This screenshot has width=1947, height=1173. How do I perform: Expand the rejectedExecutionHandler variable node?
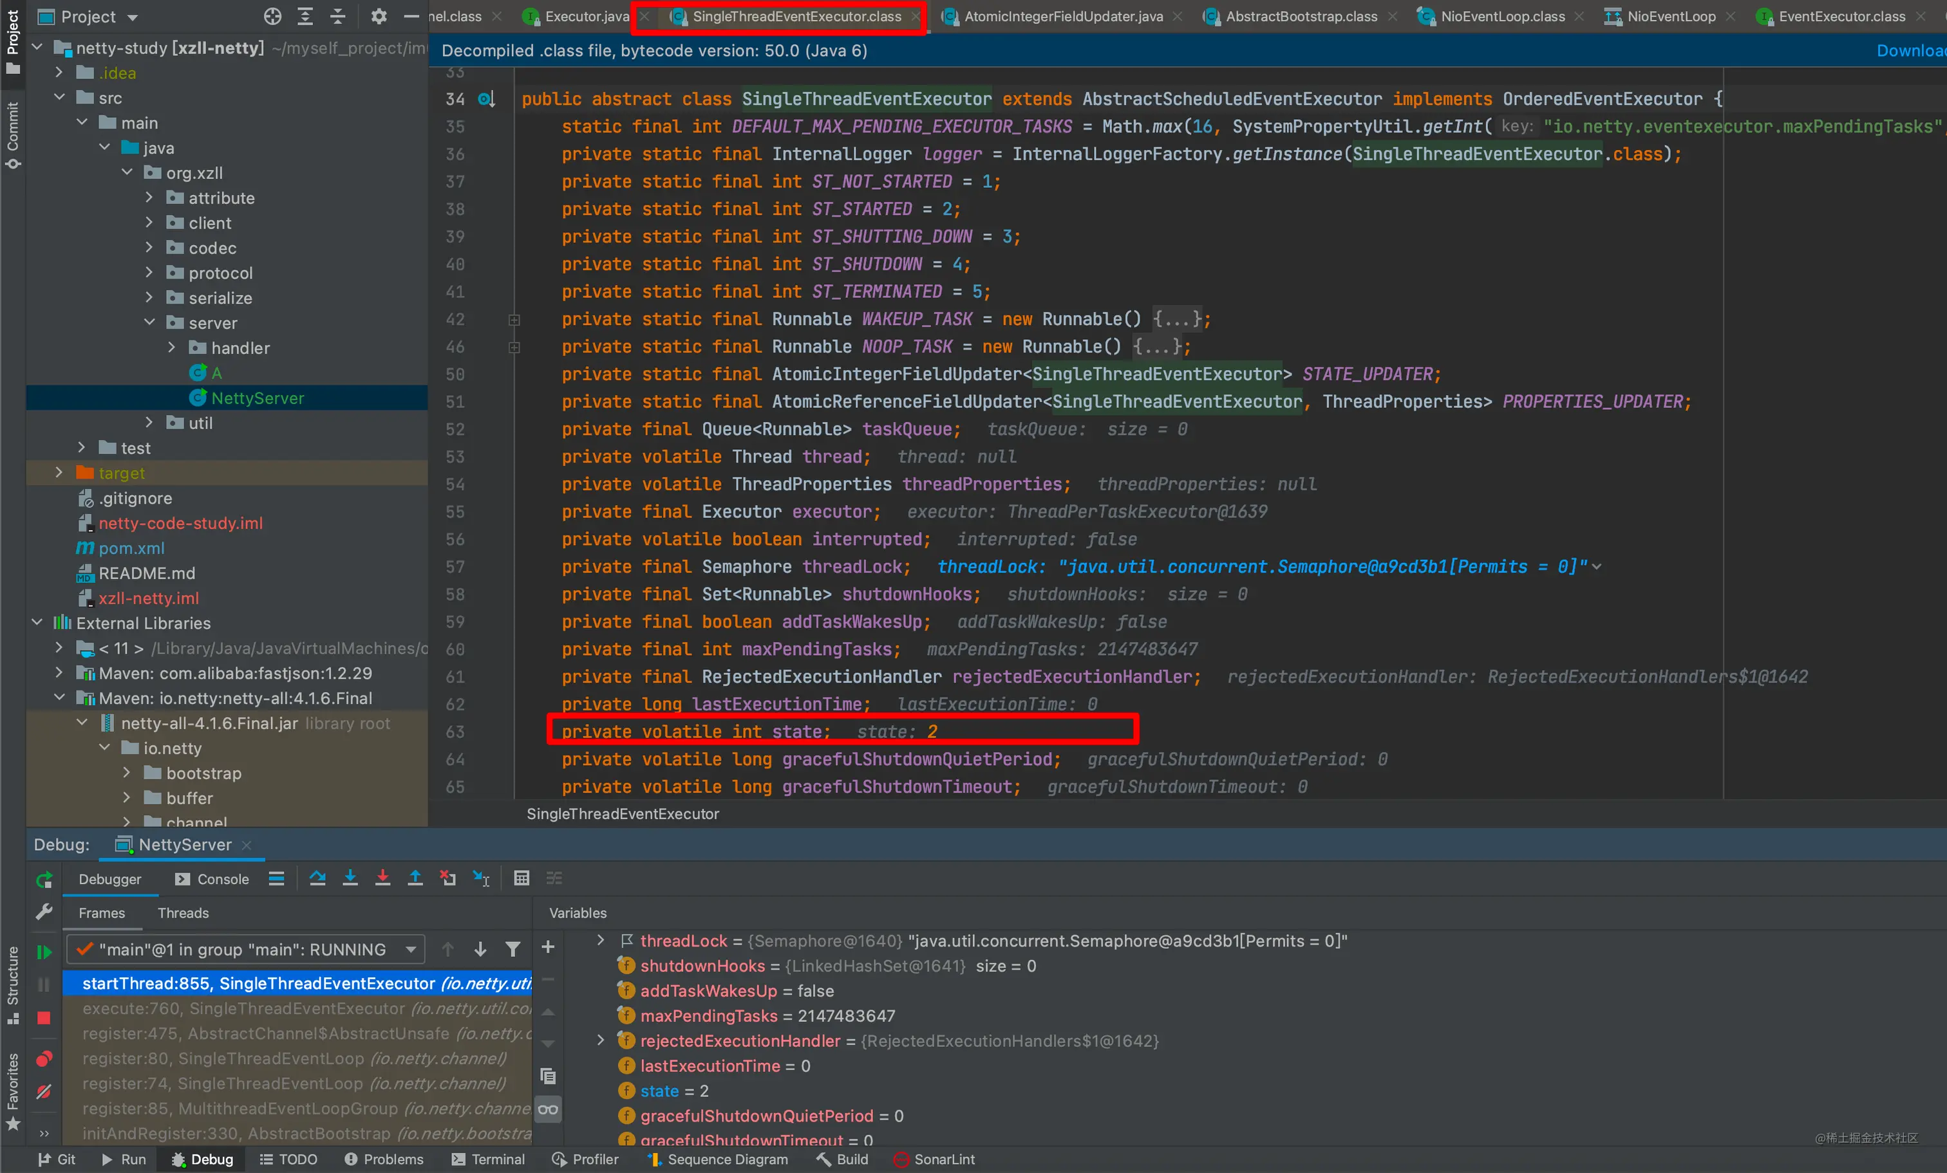pos(601,1040)
